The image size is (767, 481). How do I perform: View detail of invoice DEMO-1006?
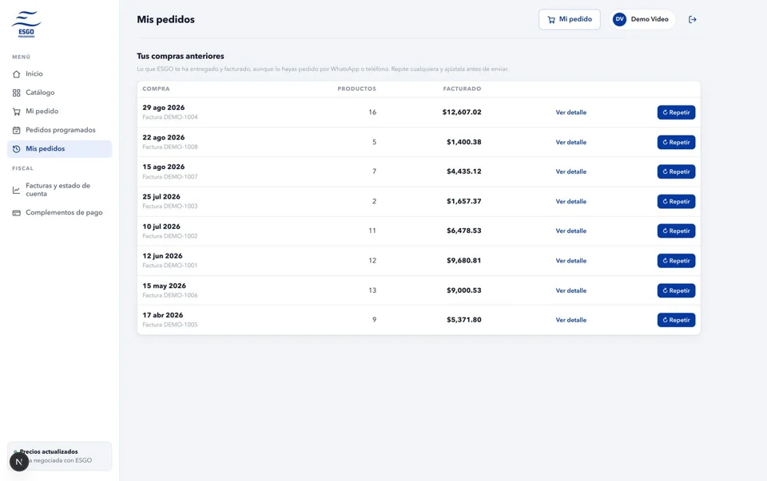(x=570, y=290)
